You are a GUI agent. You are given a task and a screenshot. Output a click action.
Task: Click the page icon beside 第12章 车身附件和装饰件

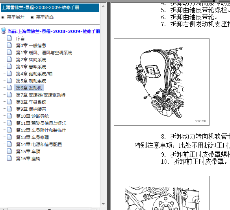tap(9, 130)
